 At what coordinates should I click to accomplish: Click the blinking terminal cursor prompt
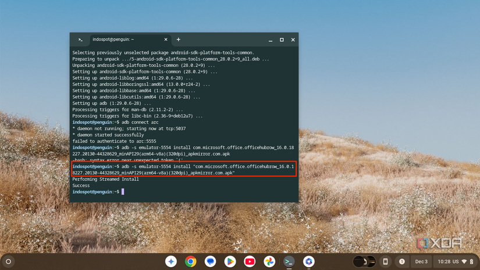click(123, 191)
